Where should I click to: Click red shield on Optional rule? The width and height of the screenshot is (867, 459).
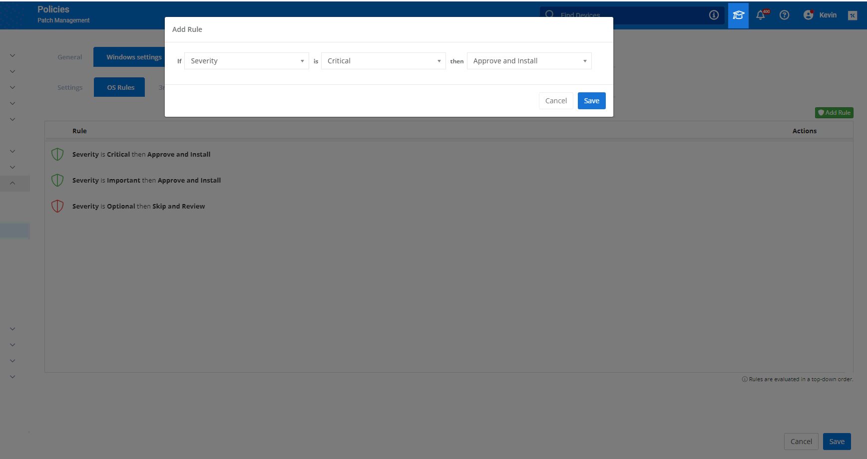click(57, 206)
